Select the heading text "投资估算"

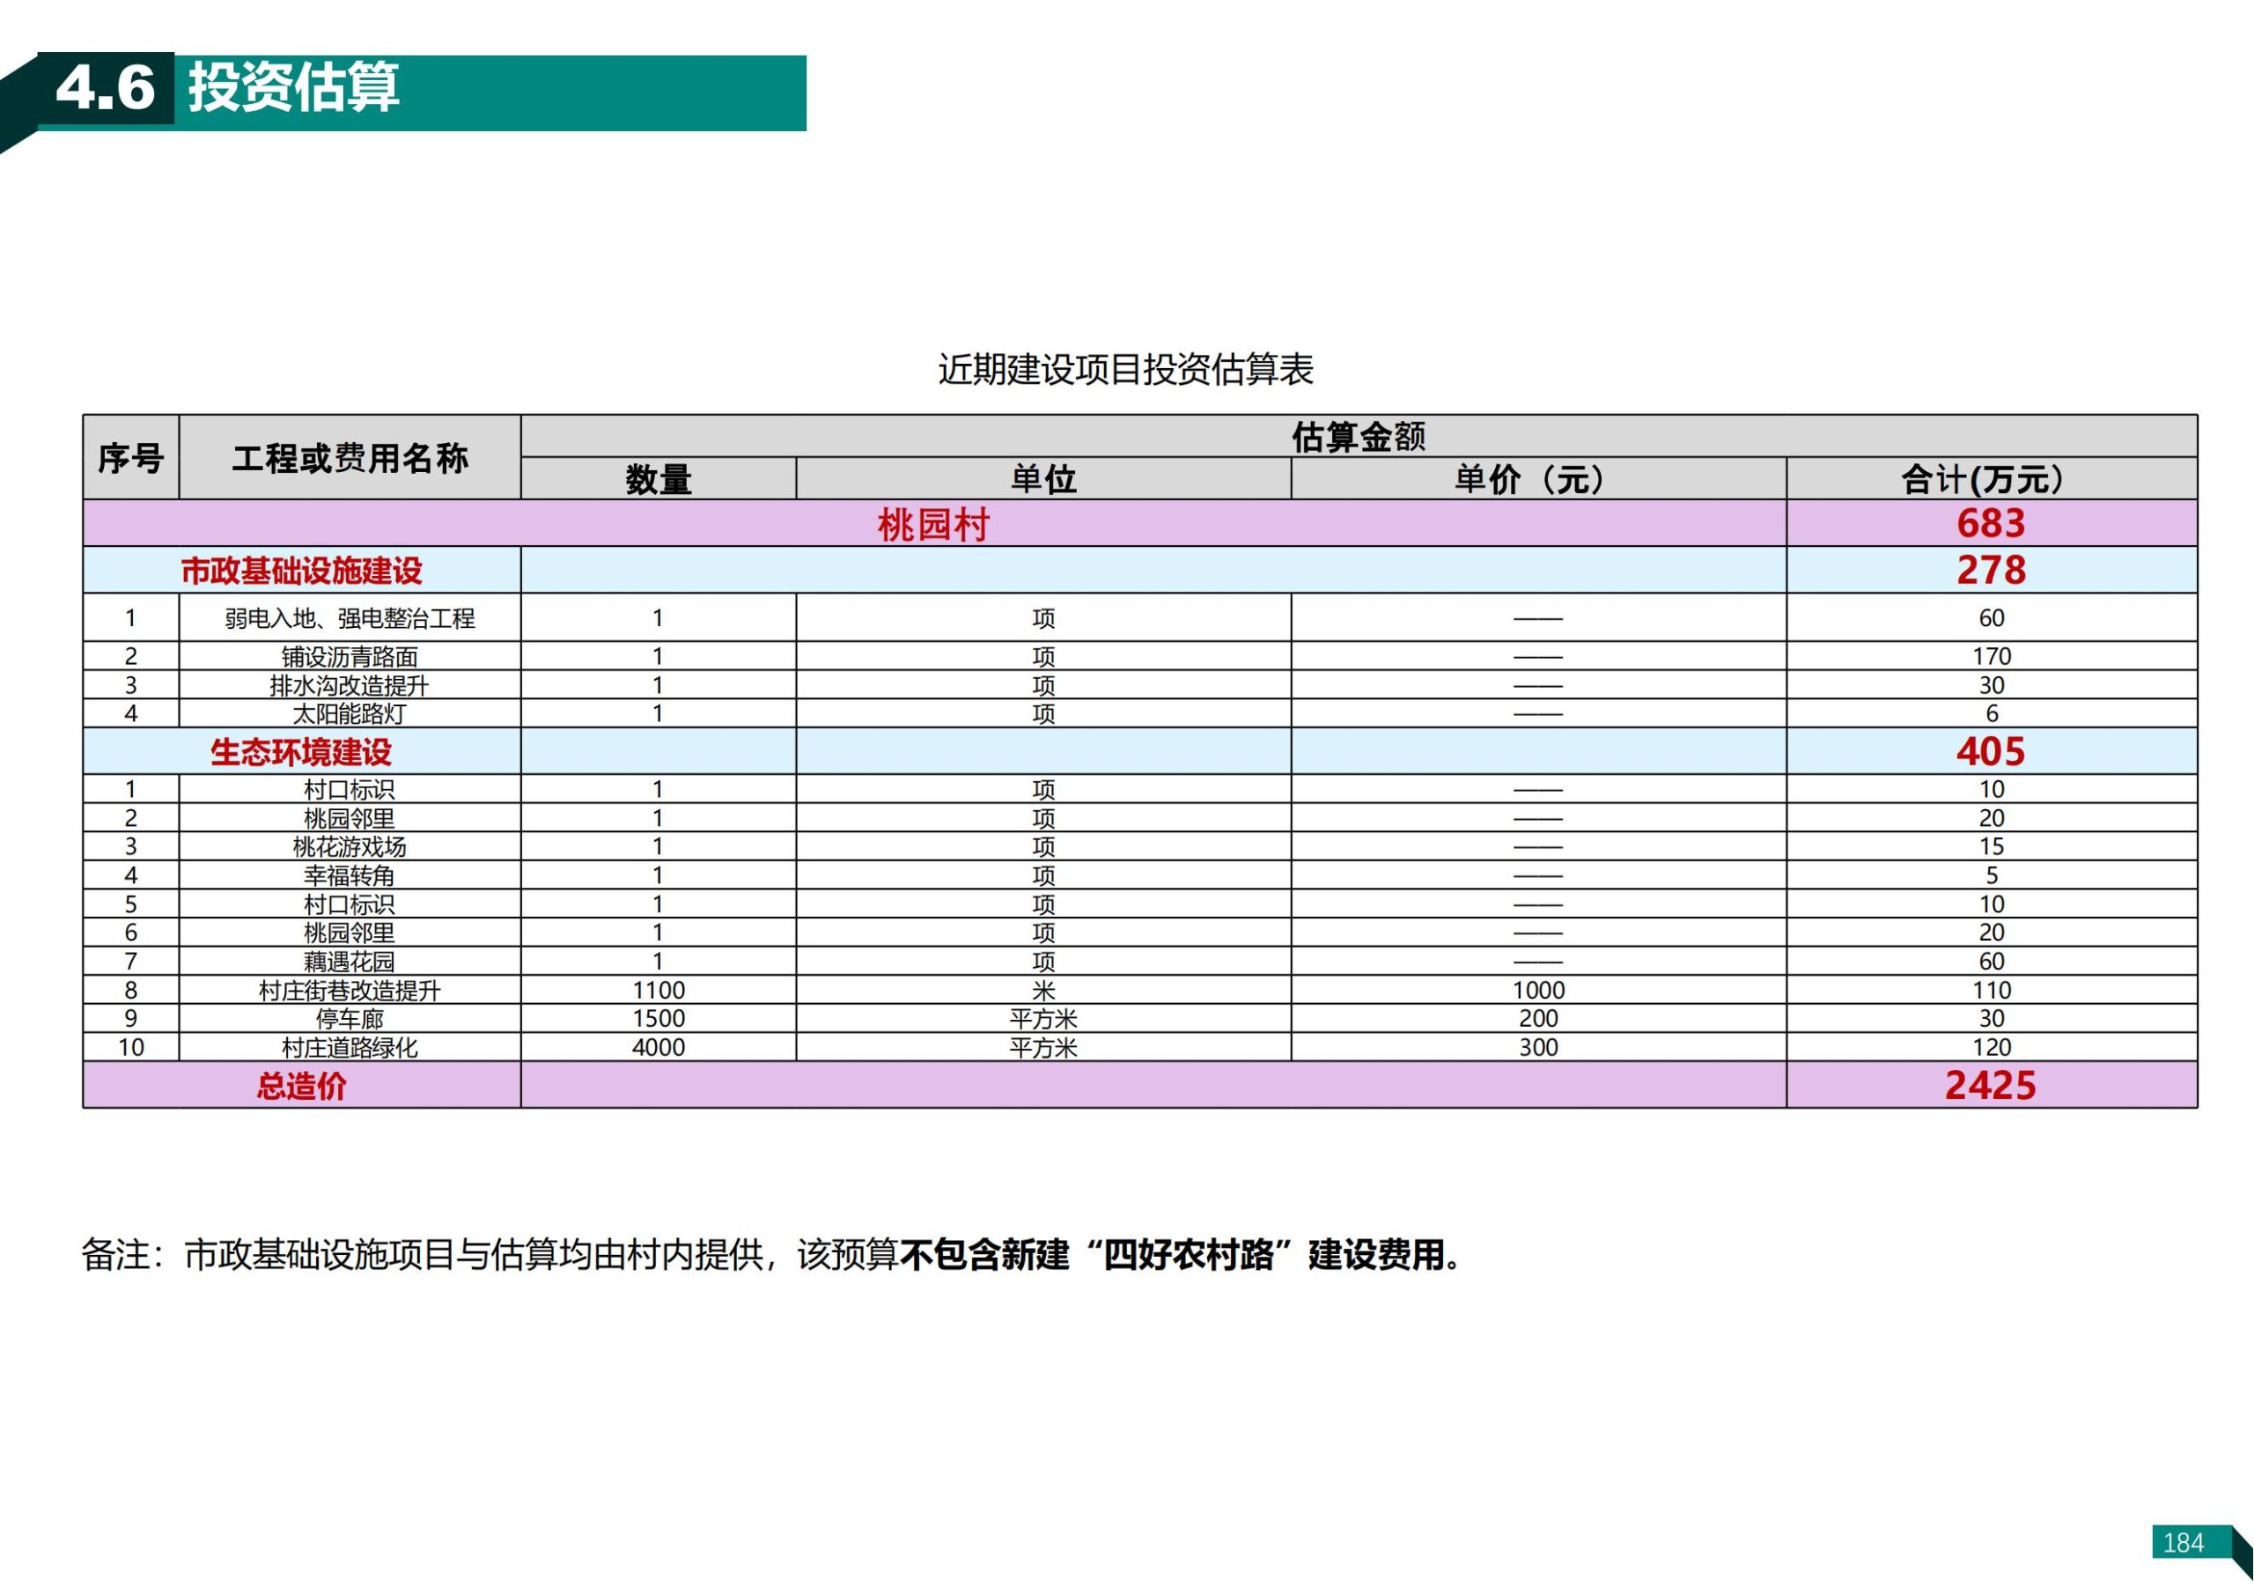(x=293, y=87)
